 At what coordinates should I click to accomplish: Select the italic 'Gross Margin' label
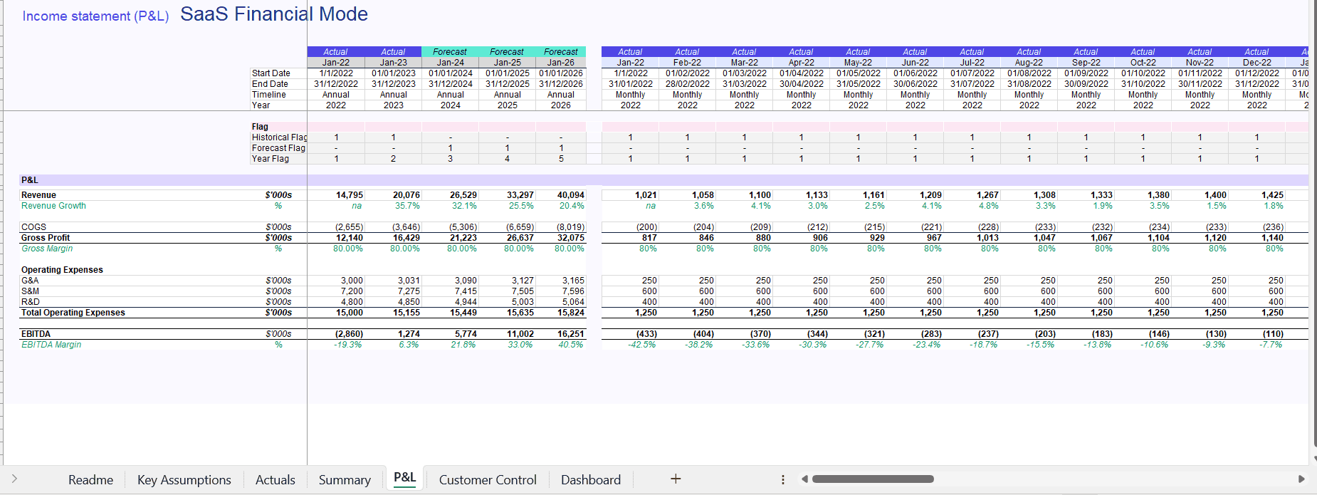click(47, 249)
